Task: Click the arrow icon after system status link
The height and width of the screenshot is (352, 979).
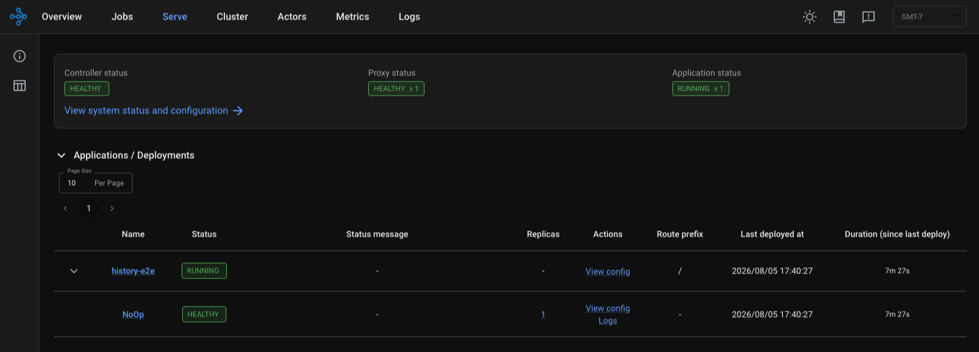Action: click(x=238, y=110)
